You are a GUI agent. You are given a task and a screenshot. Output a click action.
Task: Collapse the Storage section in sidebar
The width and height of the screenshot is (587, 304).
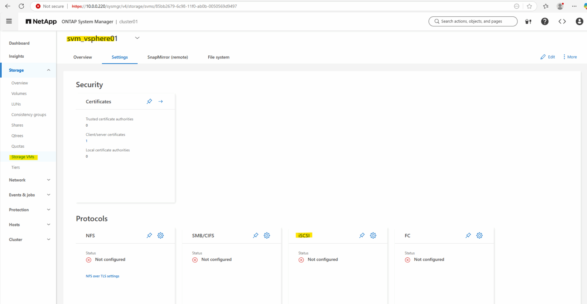coord(49,70)
